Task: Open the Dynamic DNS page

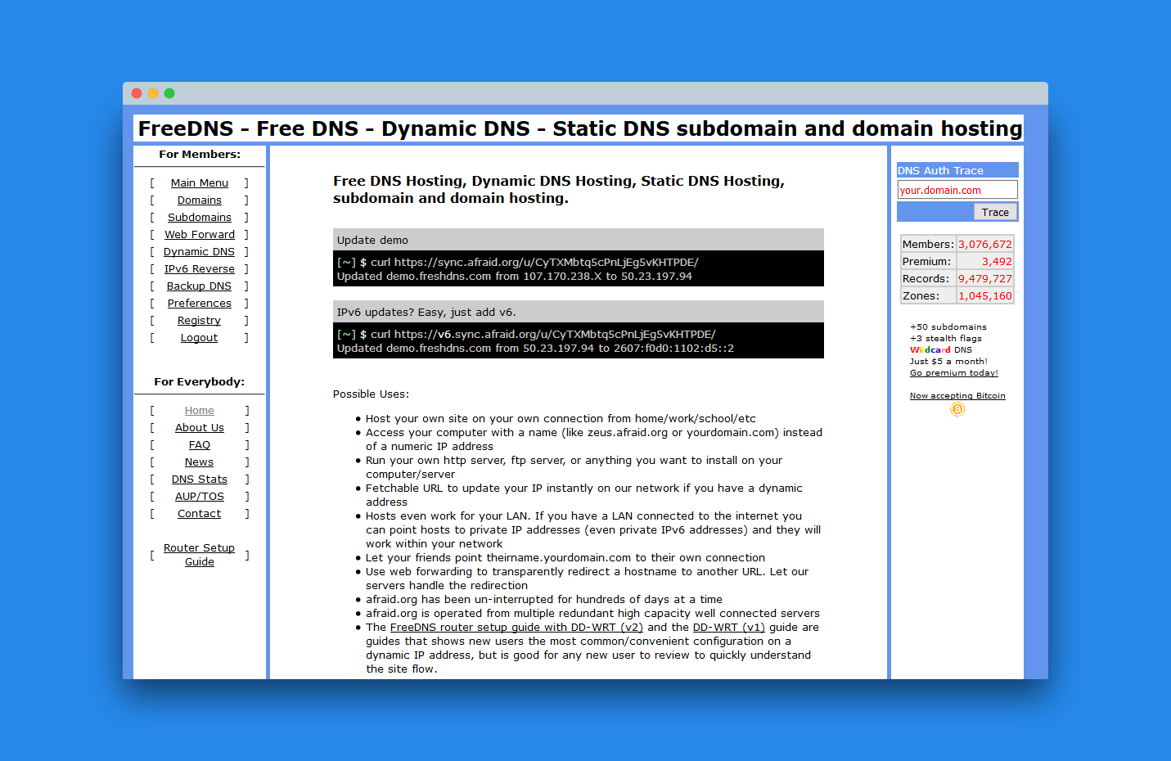Action: coord(200,252)
